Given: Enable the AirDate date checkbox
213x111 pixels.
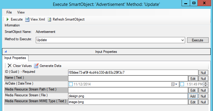Looking at the screenshot, I should point(71,84).
